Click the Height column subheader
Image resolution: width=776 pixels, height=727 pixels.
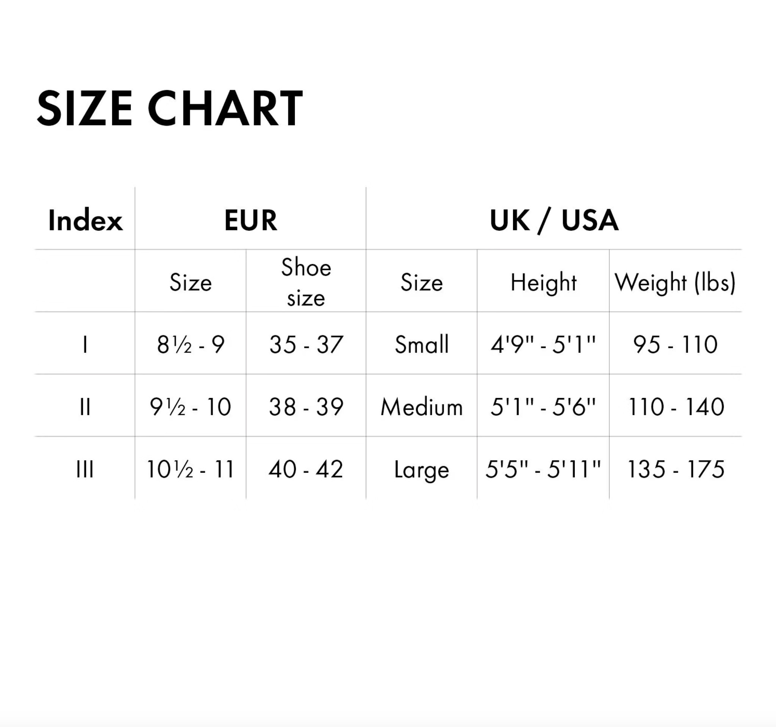(x=543, y=282)
